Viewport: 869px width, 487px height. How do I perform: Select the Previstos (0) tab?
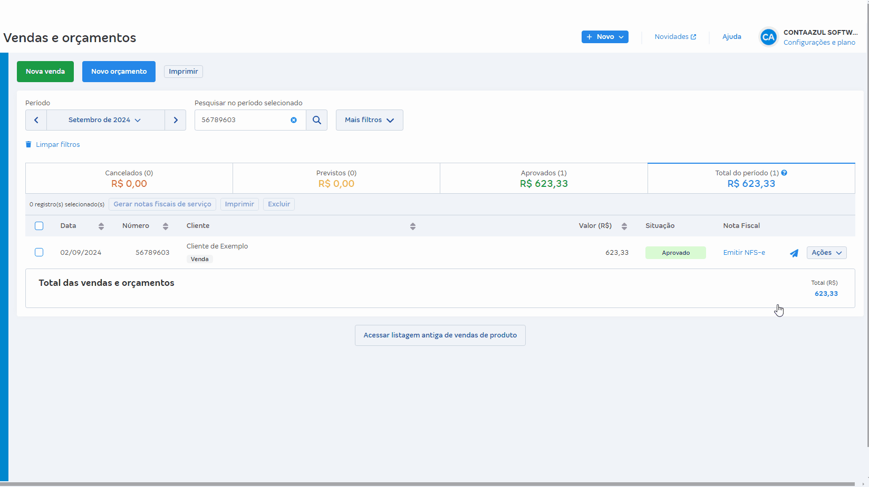click(x=336, y=178)
